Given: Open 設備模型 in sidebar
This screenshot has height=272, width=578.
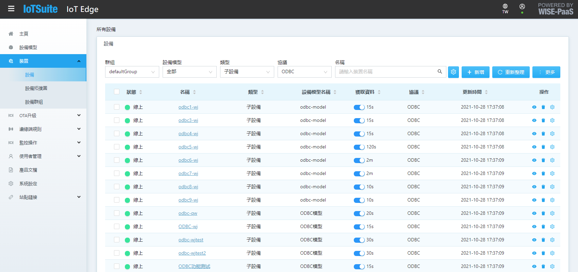Looking at the screenshot, I should (x=43, y=47).
